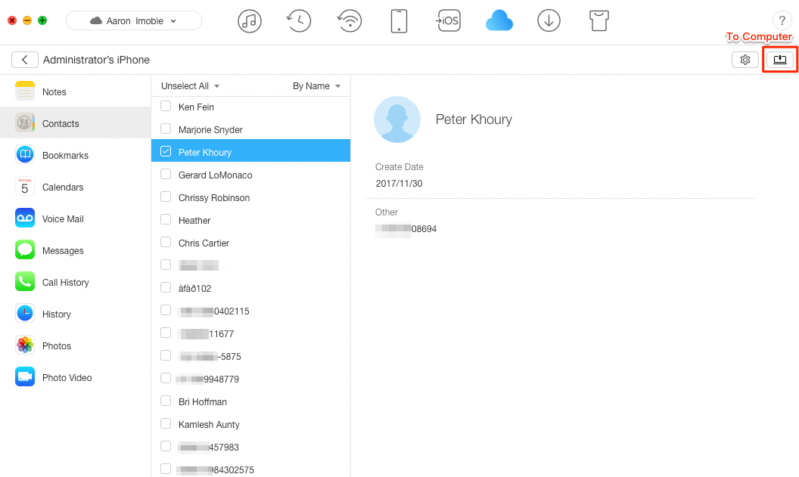
Task: Open the skin theme shirt icon
Action: pyautogui.click(x=598, y=21)
